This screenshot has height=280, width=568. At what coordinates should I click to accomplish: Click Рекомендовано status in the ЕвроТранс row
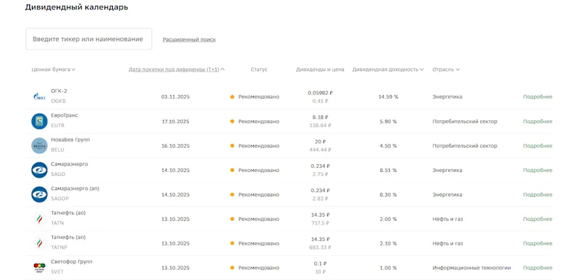pyautogui.click(x=259, y=121)
